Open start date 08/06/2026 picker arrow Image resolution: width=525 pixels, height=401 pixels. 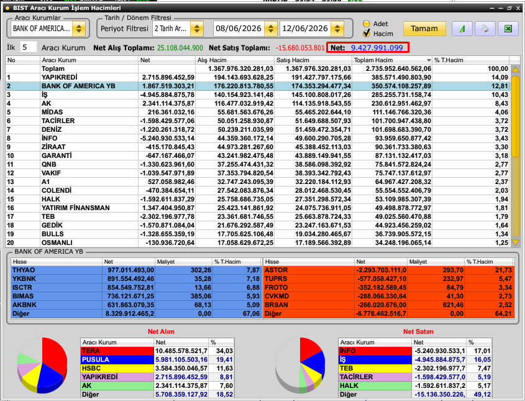[270, 29]
